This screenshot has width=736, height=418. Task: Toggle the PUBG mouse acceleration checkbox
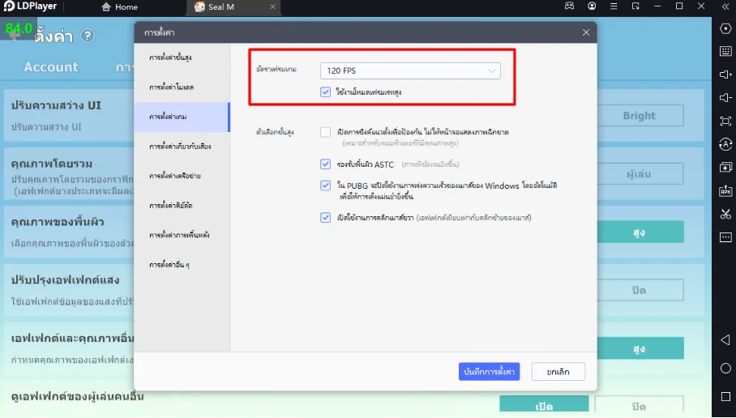(325, 186)
